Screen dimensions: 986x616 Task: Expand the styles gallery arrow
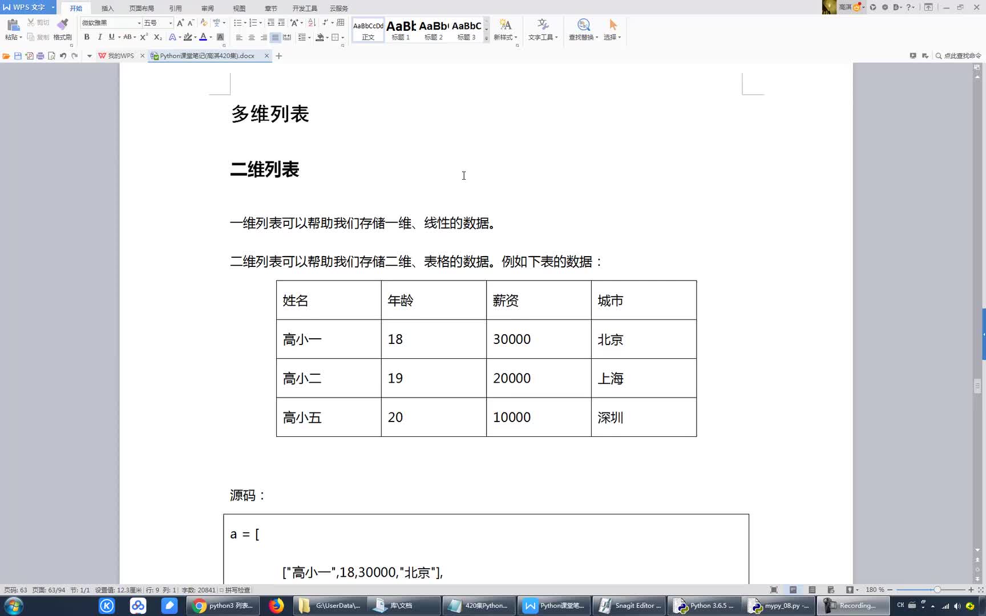tap(486, 38)
